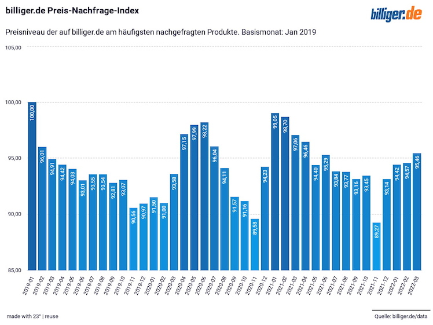This screenshot has width=433, height=325.
Task: Select the 2020-06 bar labeled 98,22
Action: coord(204,196)
